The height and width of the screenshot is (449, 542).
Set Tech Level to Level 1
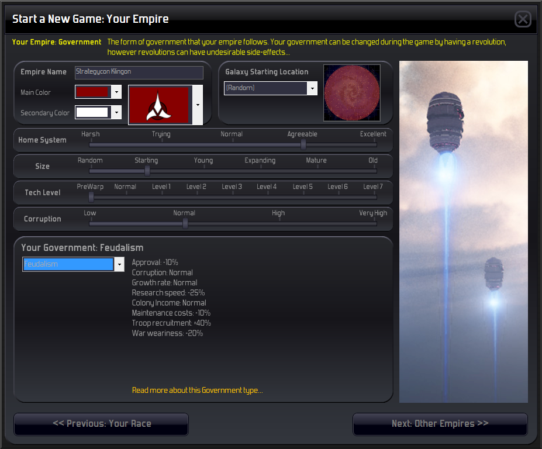click(161, 186)
